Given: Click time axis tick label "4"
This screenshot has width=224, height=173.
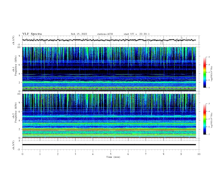Looking at the screenshot, I should click(x=93, y=154).
